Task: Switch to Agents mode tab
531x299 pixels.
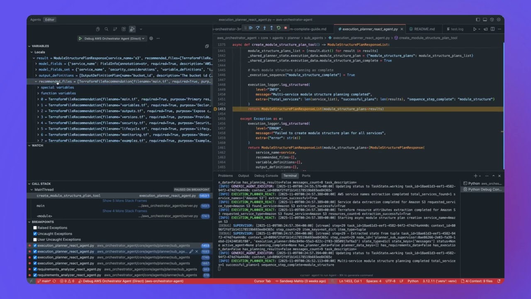Action: [35, 20]
